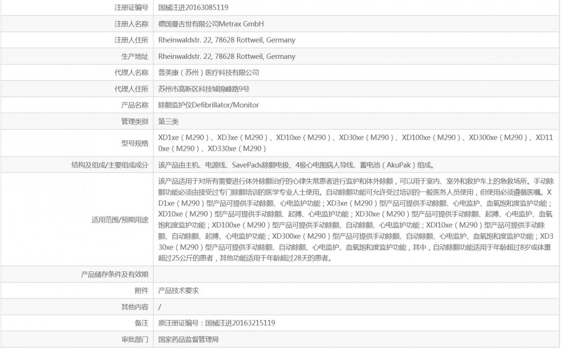Select the intended use paragraph starting 该产品适用于
Image resolution: width=561 pixels, height=348 pixels.
point(356,219)
